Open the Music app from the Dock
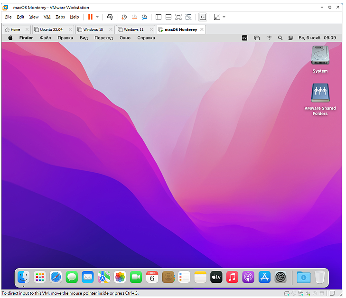This screenshot has height=298, width=346. [x=233, y=277]
